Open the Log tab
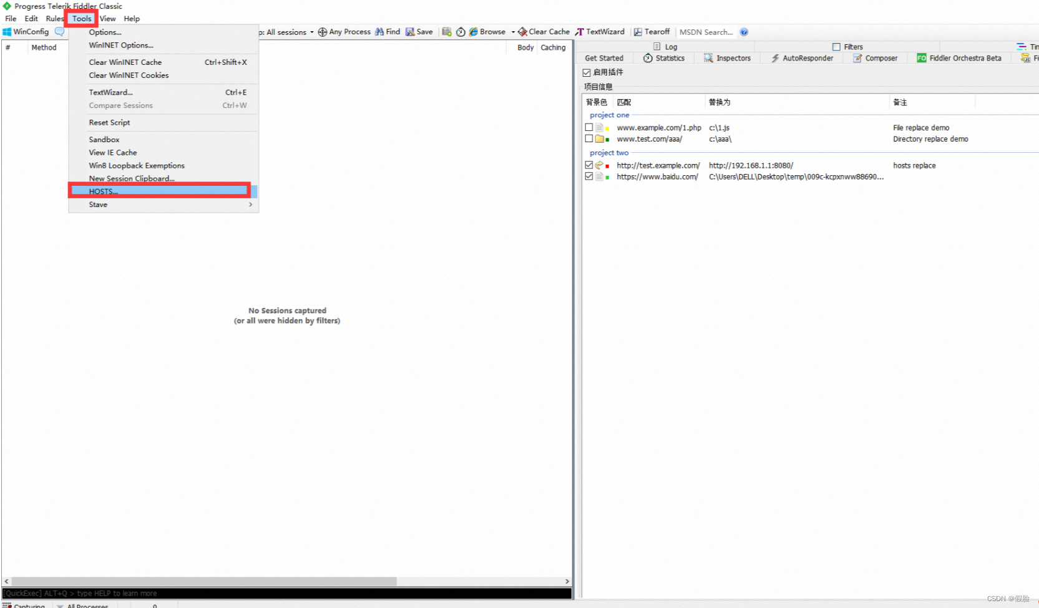The width and height of the screenshot is (1039, 608). (665, 47)
